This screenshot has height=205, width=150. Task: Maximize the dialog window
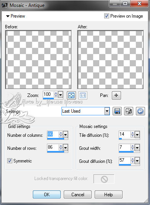click(125, 3)
